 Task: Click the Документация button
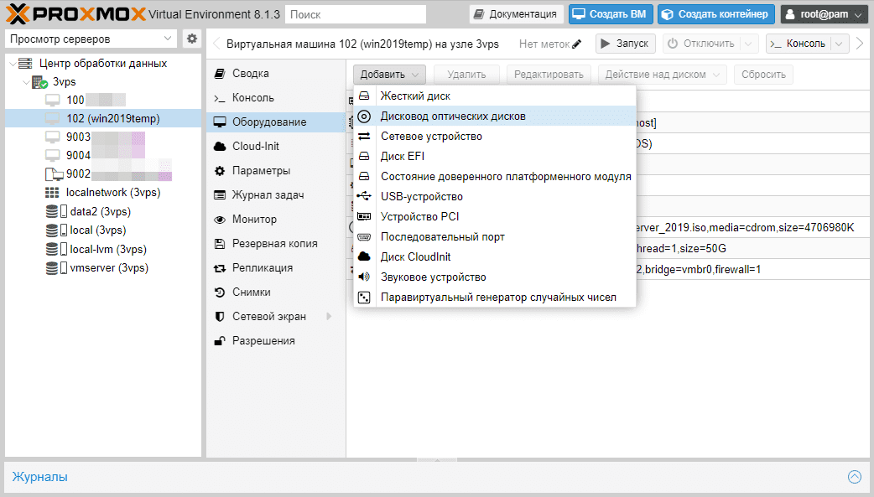click(x=516, y=14)
